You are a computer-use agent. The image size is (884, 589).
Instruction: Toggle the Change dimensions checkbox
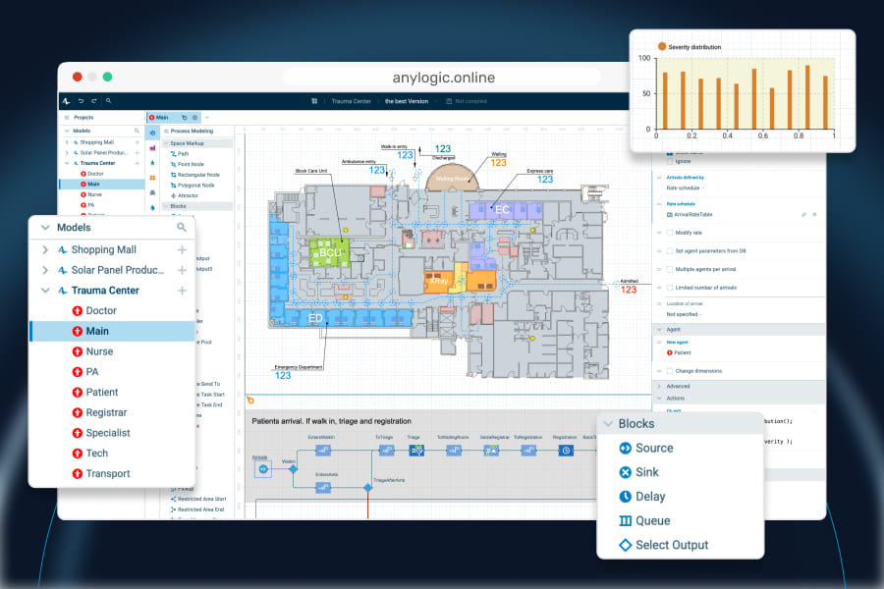coord(670,371)
